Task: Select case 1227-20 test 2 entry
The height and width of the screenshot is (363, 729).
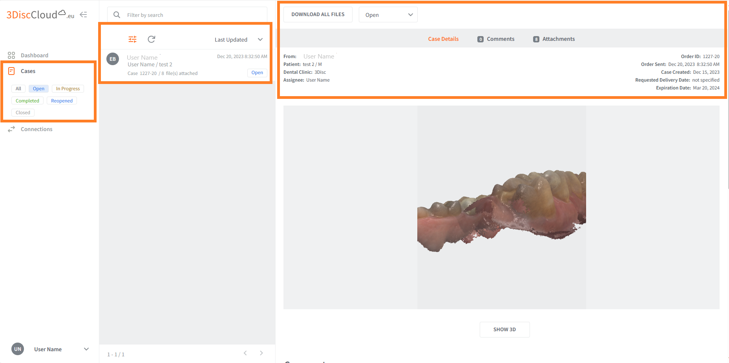Action: click(187, 65)
